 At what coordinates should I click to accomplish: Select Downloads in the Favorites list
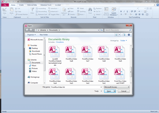pos(36,51)
